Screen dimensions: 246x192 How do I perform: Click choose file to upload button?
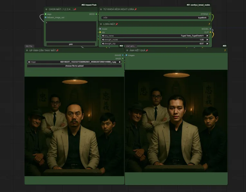pyautogui.click(x=74, y=66)
